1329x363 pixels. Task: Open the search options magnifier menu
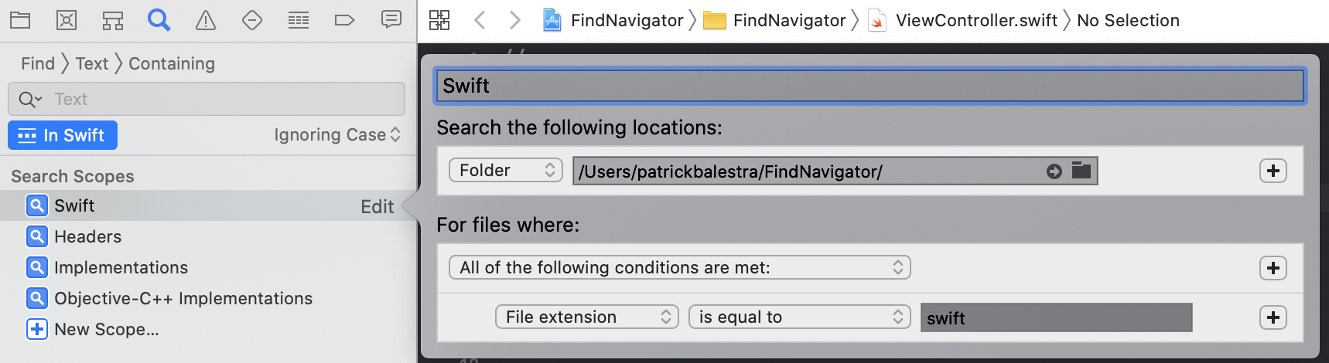tap(30, 99)
